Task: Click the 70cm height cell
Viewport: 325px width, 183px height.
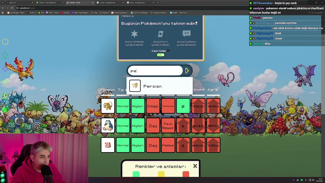Action: click(x=198, y=106)
